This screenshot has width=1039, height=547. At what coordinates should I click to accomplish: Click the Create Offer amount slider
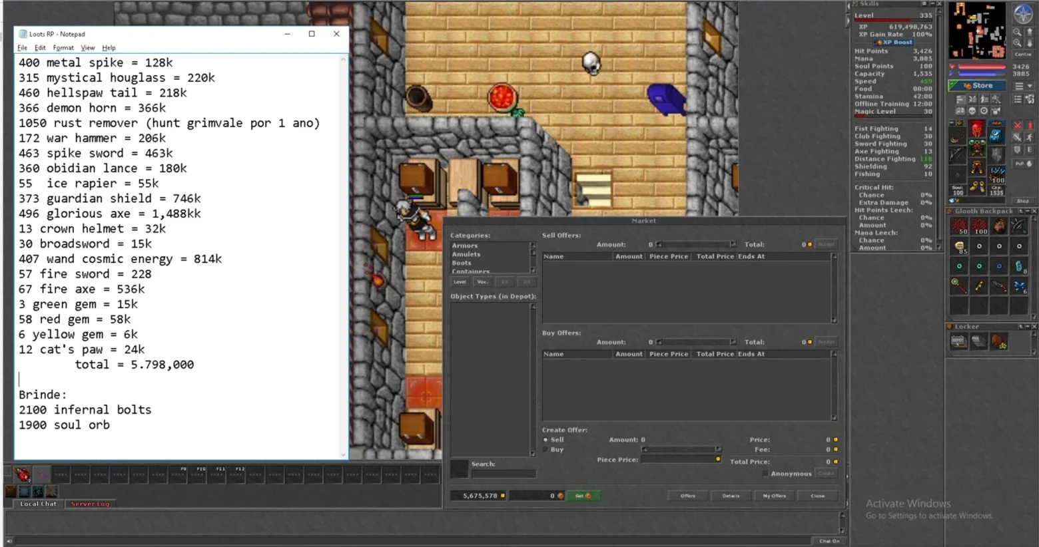(x=681, y=449)
